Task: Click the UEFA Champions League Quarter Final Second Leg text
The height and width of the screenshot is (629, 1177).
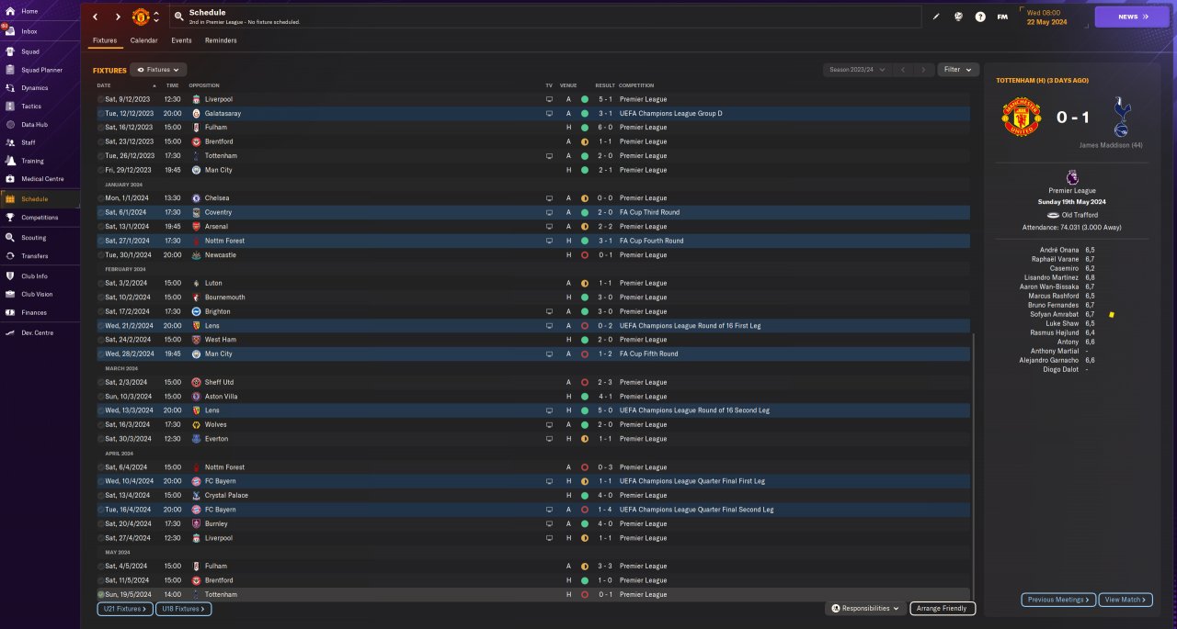Action: pyautogui.click(x=697, y=510)
